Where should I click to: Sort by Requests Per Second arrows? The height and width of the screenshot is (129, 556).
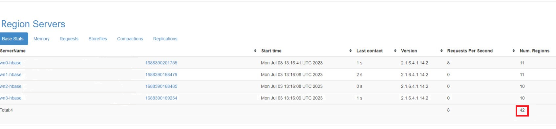[x=514, y=51]
